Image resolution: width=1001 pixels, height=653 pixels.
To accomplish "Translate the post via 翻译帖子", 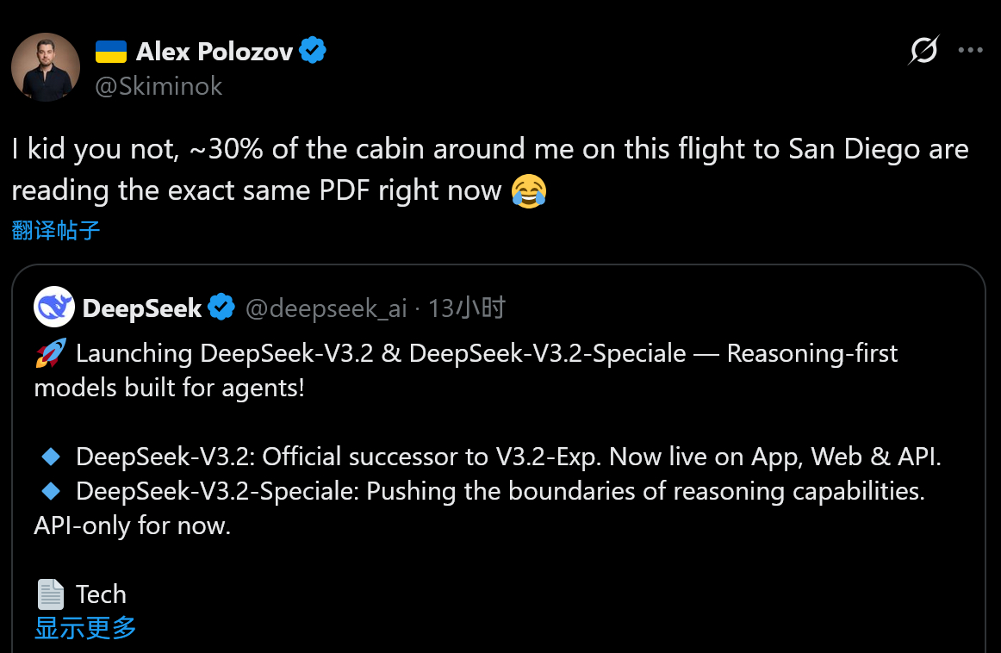I will coord(56,230).
